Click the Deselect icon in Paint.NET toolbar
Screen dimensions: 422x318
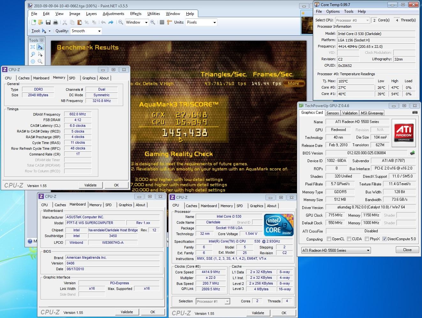click(94, 22)
